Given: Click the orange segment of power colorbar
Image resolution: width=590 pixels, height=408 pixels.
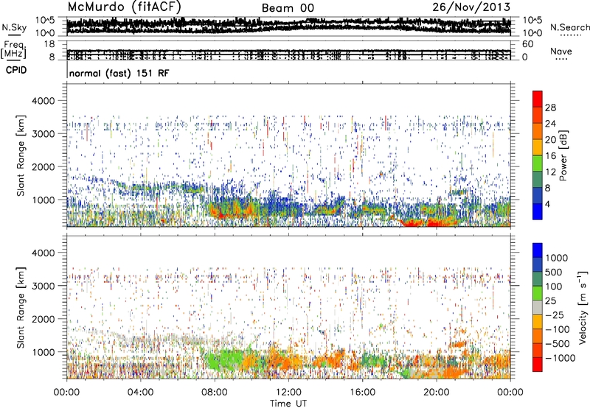Looking at the screenshot, I should click(x=538, y=131).
